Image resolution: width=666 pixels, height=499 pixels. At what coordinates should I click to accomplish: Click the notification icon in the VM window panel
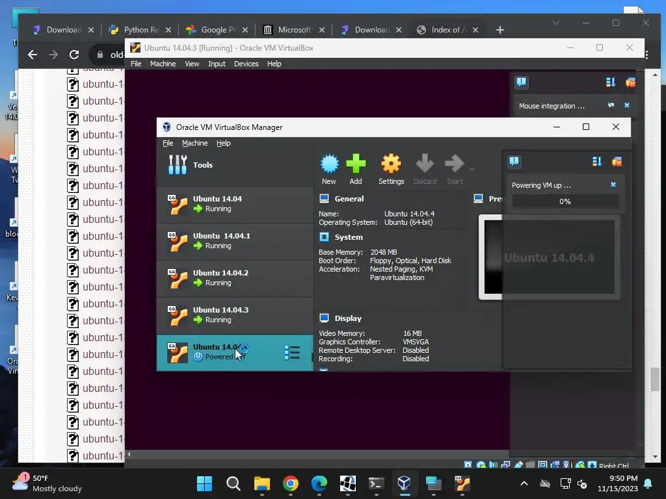coord(522,82)
